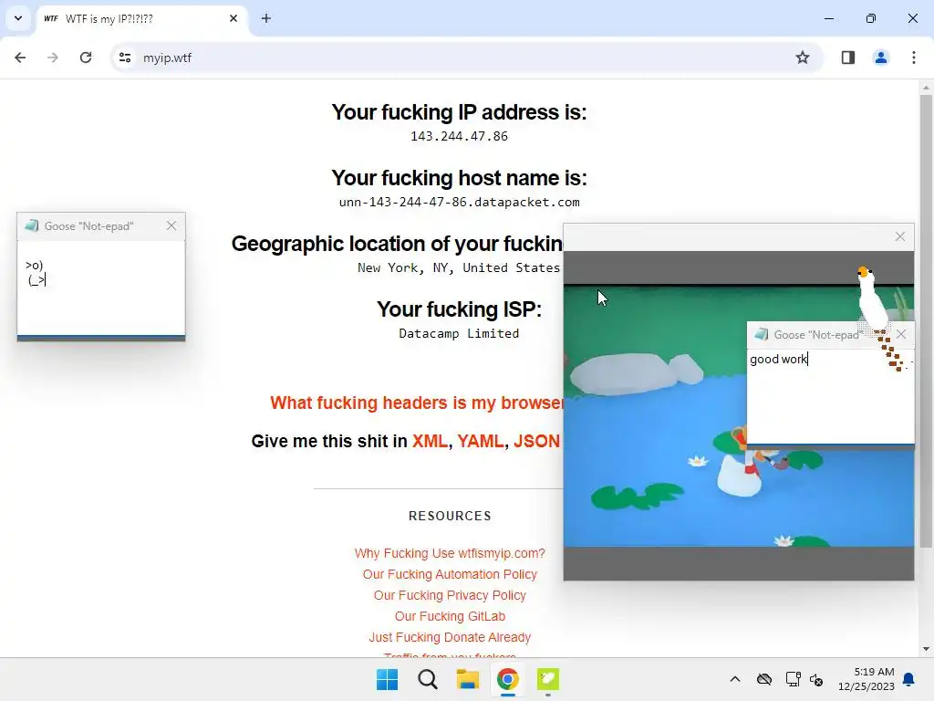Click the browser forward arrow
Image resolution: width=934 pixels, height=701 pixels.
coord(53,58)
